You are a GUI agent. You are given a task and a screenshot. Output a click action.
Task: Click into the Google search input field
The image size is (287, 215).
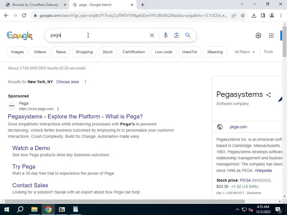(x=99, y=35)
